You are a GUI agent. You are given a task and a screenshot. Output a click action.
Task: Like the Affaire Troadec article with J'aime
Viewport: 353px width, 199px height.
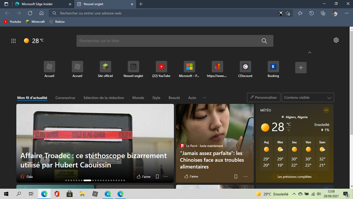coord(143,177)
